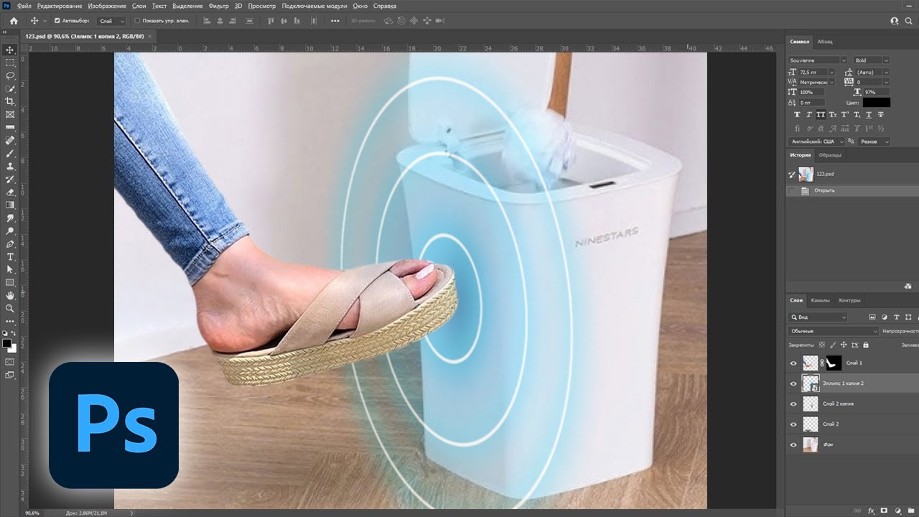Add a layer mask
This screenshot has height=517, width=919.
(885, 511)
